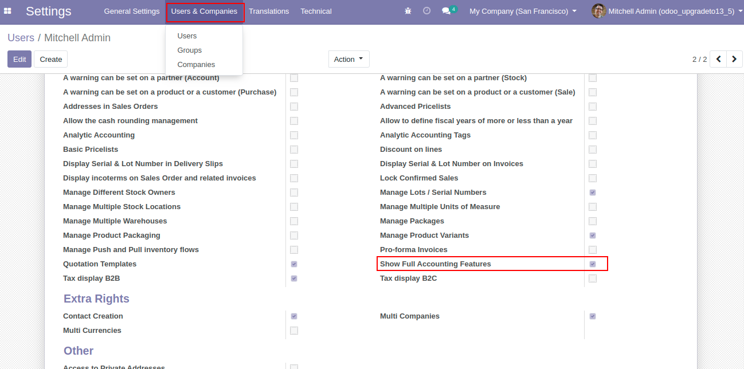Select Groups from the open submenu
744x369 pixels.
(x=189, y=50)
